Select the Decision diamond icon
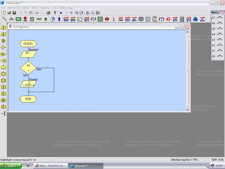The width and height of the screenshot is (225, 169). [3, 47]
